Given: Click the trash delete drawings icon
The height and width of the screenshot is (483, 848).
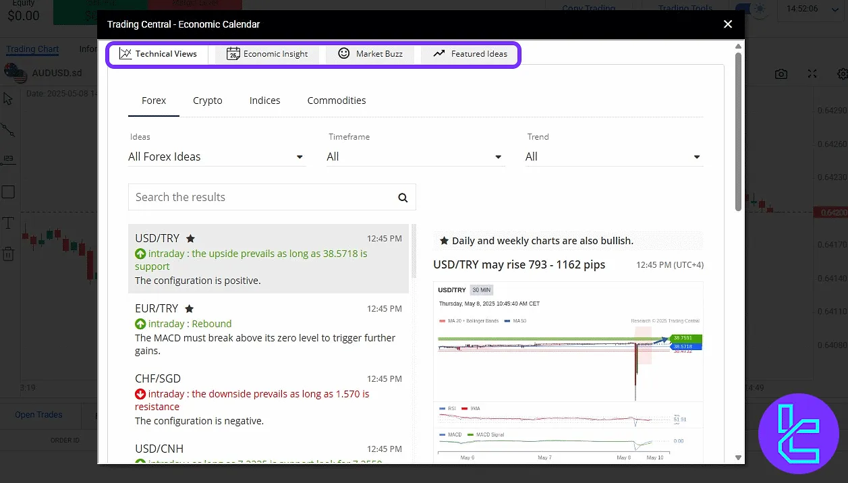Looking at the screenshot, I should pos(8,254).
